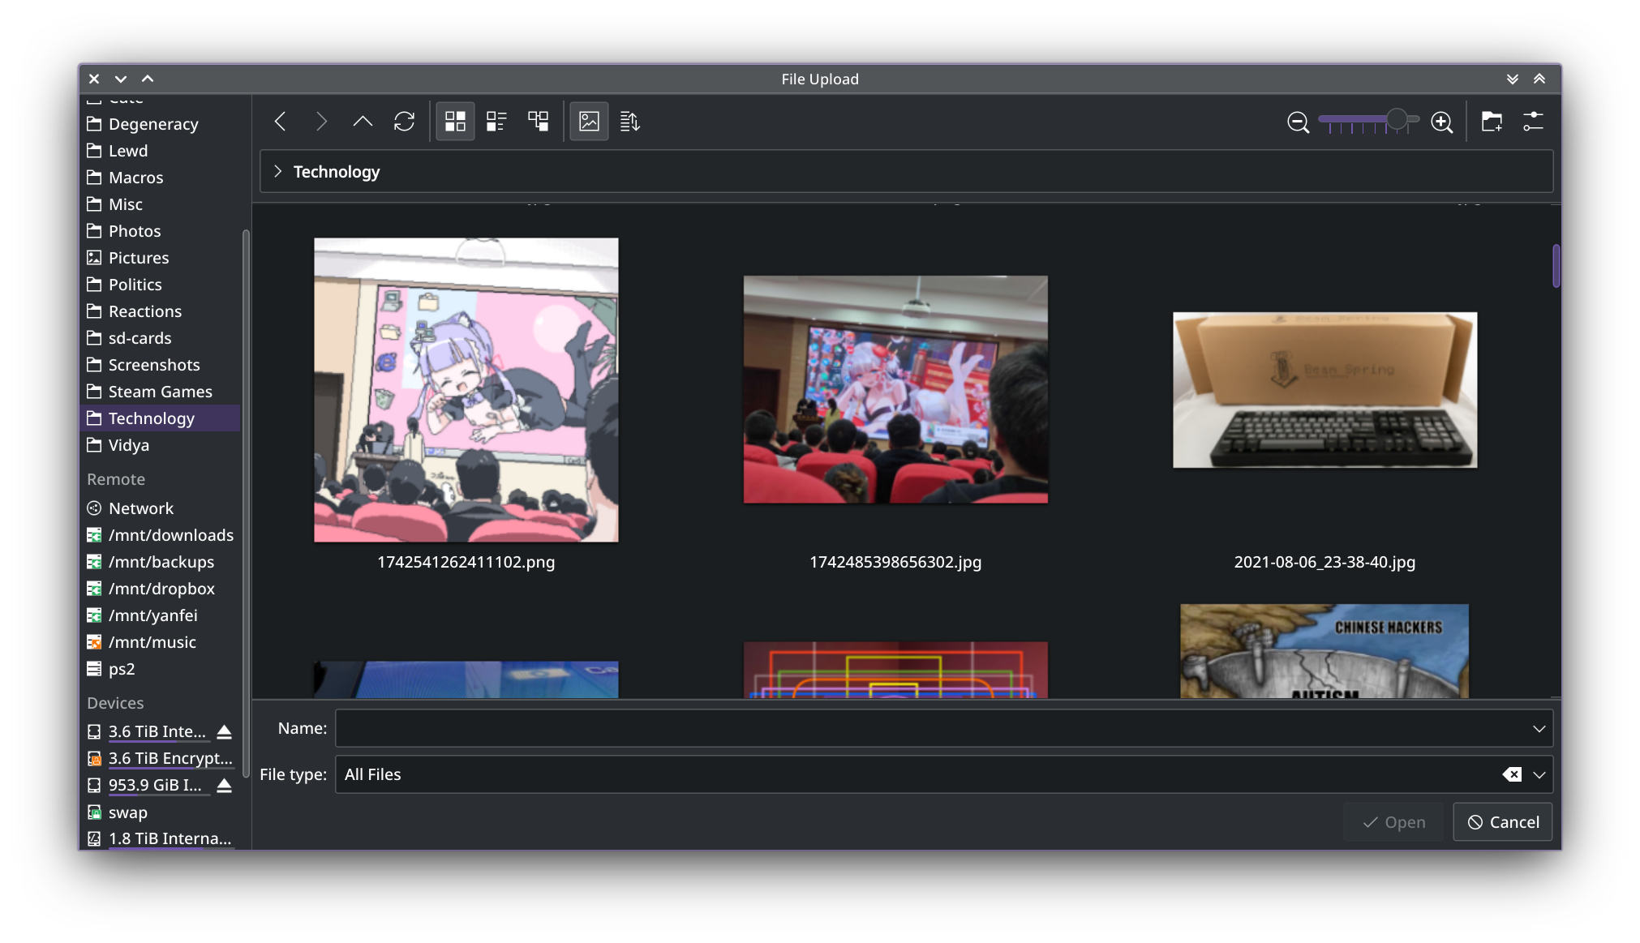1640x943 pixels.
Task: Eject the 3.6 TiB Inte... device
Action: pos(225,731)
